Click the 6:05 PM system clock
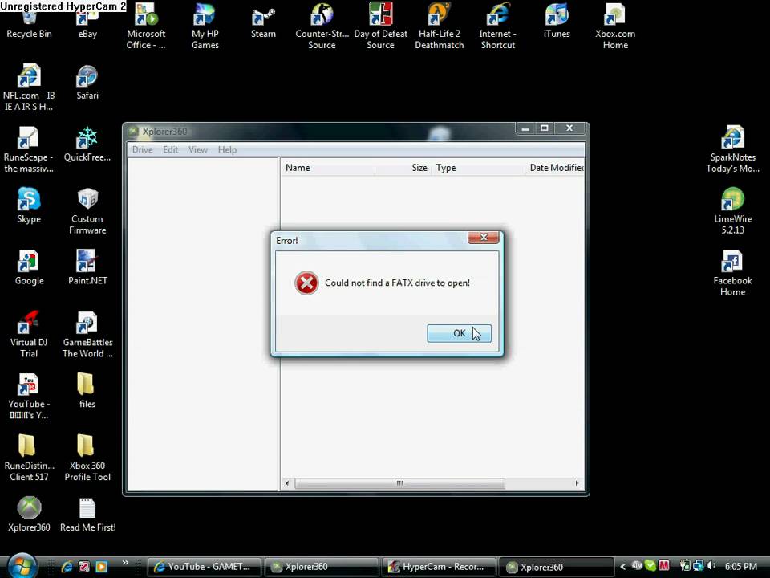 [740, 566]
